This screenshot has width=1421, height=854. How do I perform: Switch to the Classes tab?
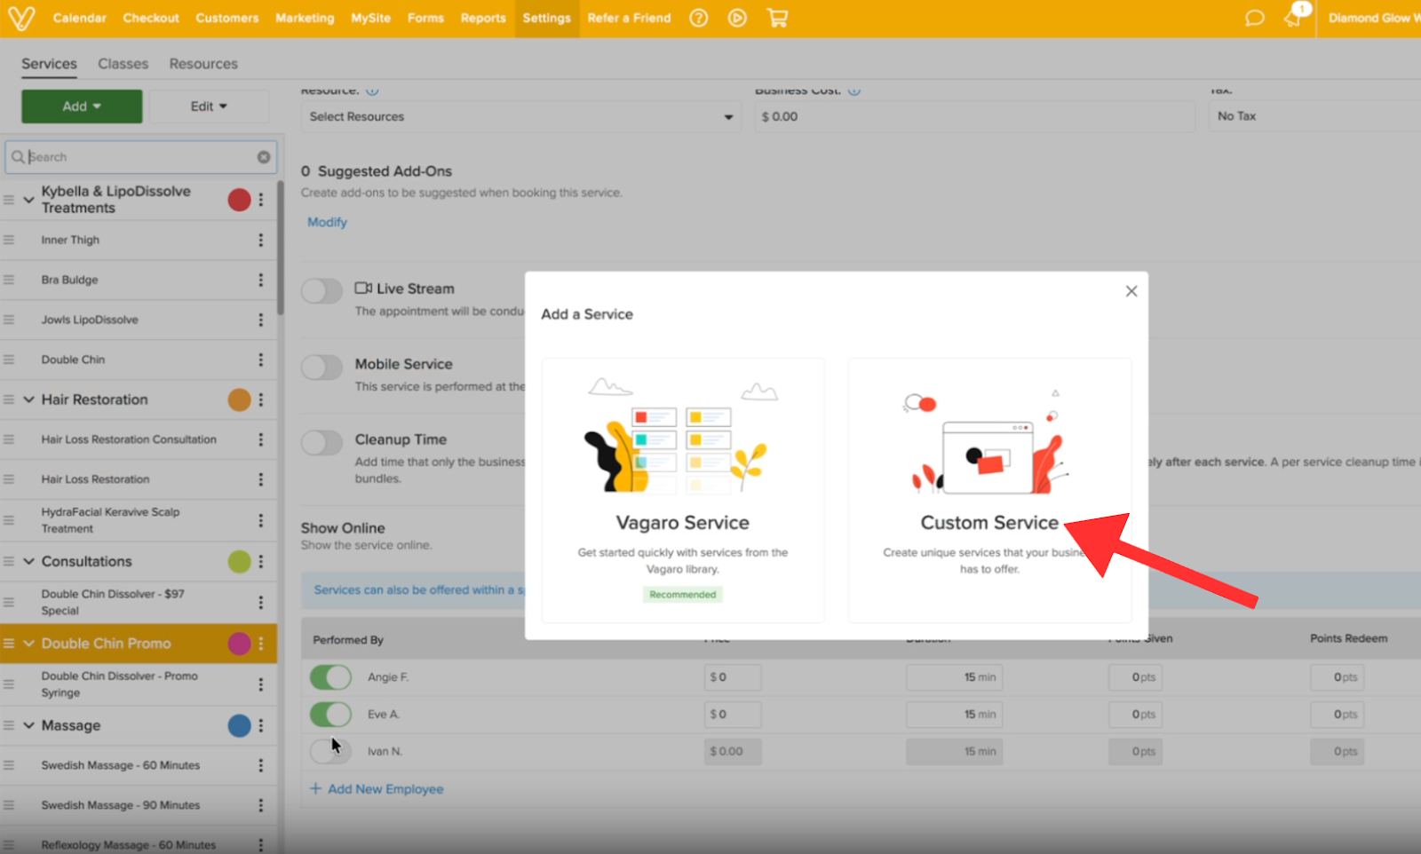point(123,64)
